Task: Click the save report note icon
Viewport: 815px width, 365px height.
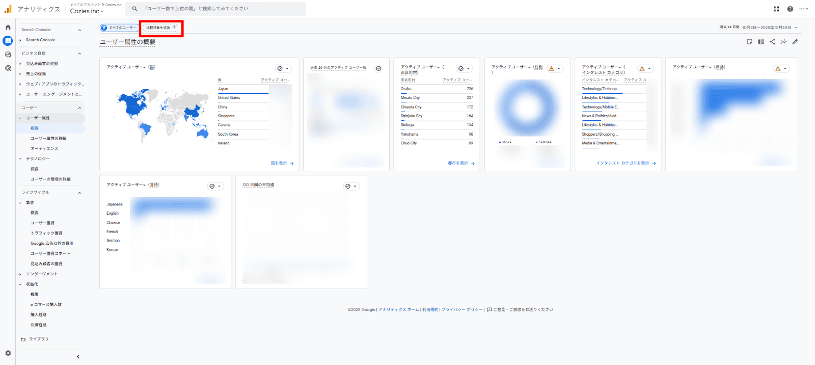Action: [749, 42]
